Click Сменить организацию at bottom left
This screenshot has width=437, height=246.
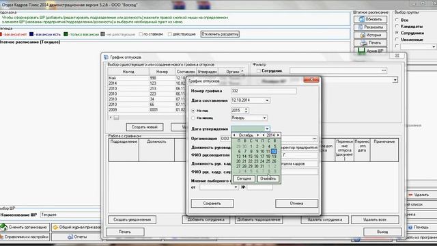(25, 227)
